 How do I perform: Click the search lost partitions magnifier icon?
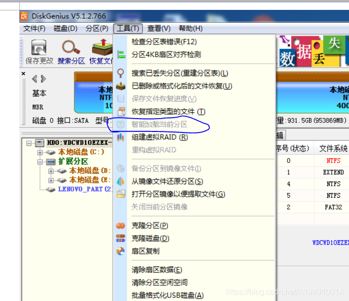[x=121, y=73]
